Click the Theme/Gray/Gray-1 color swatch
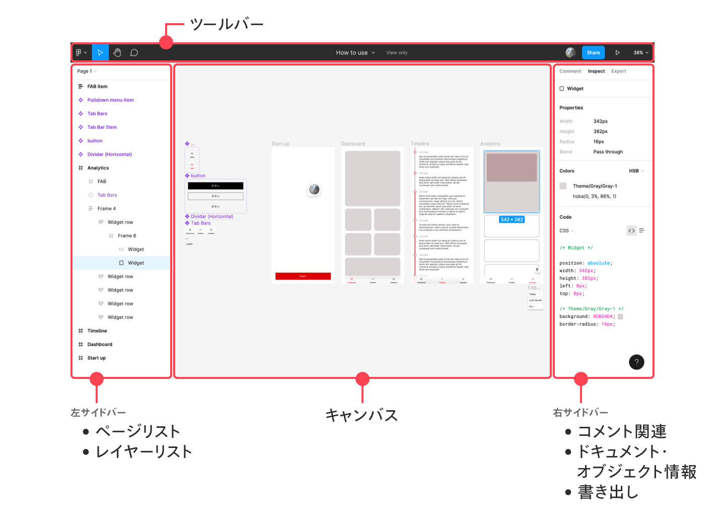 coord(562,186)
